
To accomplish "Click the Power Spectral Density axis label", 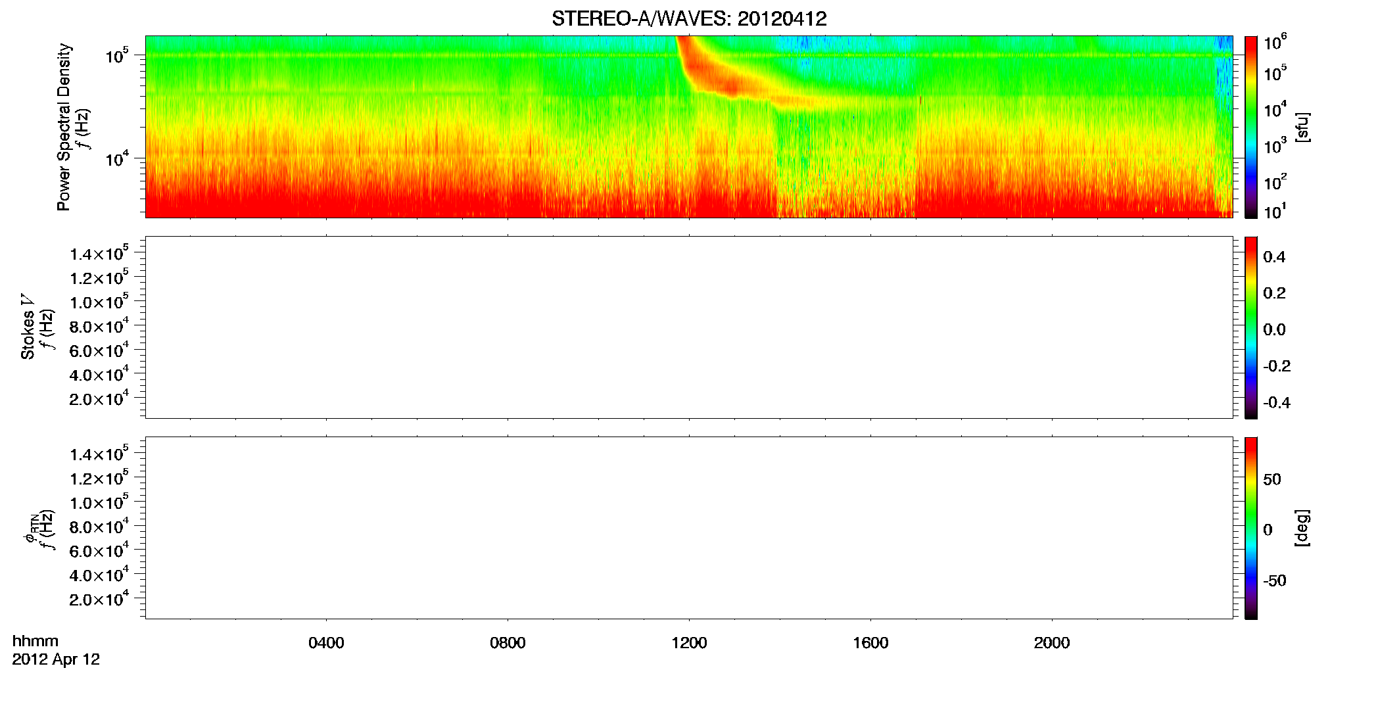I will tap(63, 127).
